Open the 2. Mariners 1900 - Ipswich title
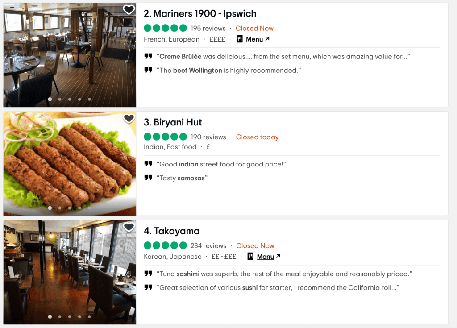 point(200,14)
